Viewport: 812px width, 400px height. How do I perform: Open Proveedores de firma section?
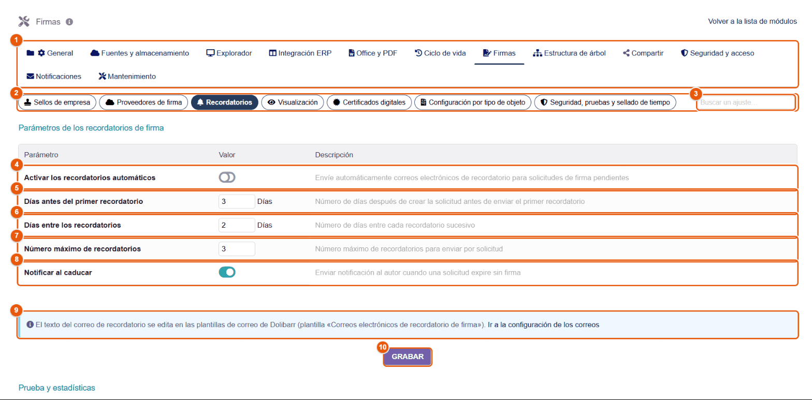point(143,102)
